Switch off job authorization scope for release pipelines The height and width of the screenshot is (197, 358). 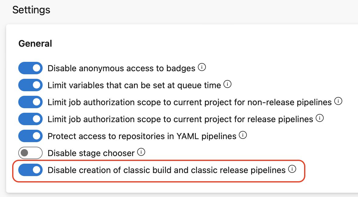pos(30,119)
